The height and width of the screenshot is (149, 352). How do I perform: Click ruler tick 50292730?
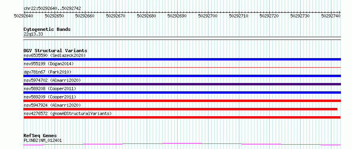point(300,16)
